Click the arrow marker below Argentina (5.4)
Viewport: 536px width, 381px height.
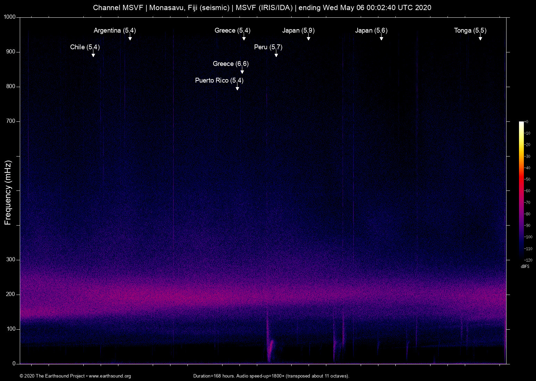click(x=130, y=37)
